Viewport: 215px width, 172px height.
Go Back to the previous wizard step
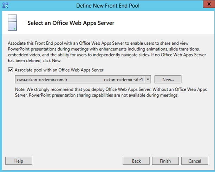click(x=136, y=161)
